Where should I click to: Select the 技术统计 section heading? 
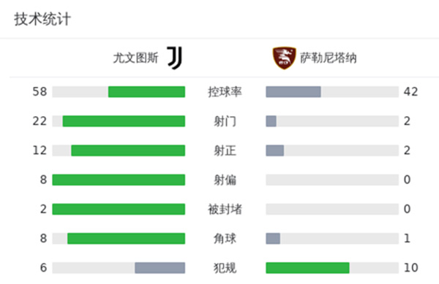pyautogui.click(x=42, y=19)
